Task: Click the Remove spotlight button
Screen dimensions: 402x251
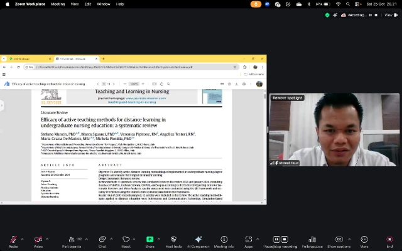Action: [x=288, y=98]
